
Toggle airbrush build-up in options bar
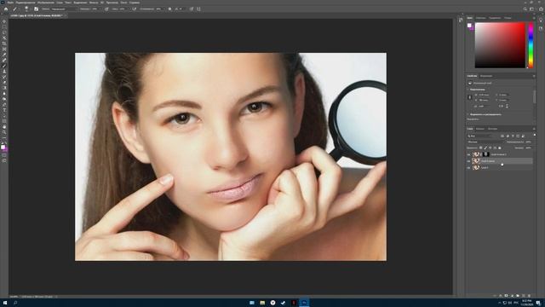[135, 9]
